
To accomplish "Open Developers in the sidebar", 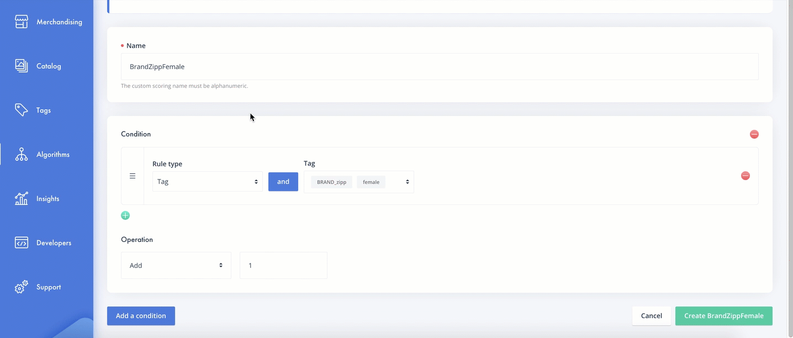I will tap(54, 243).
